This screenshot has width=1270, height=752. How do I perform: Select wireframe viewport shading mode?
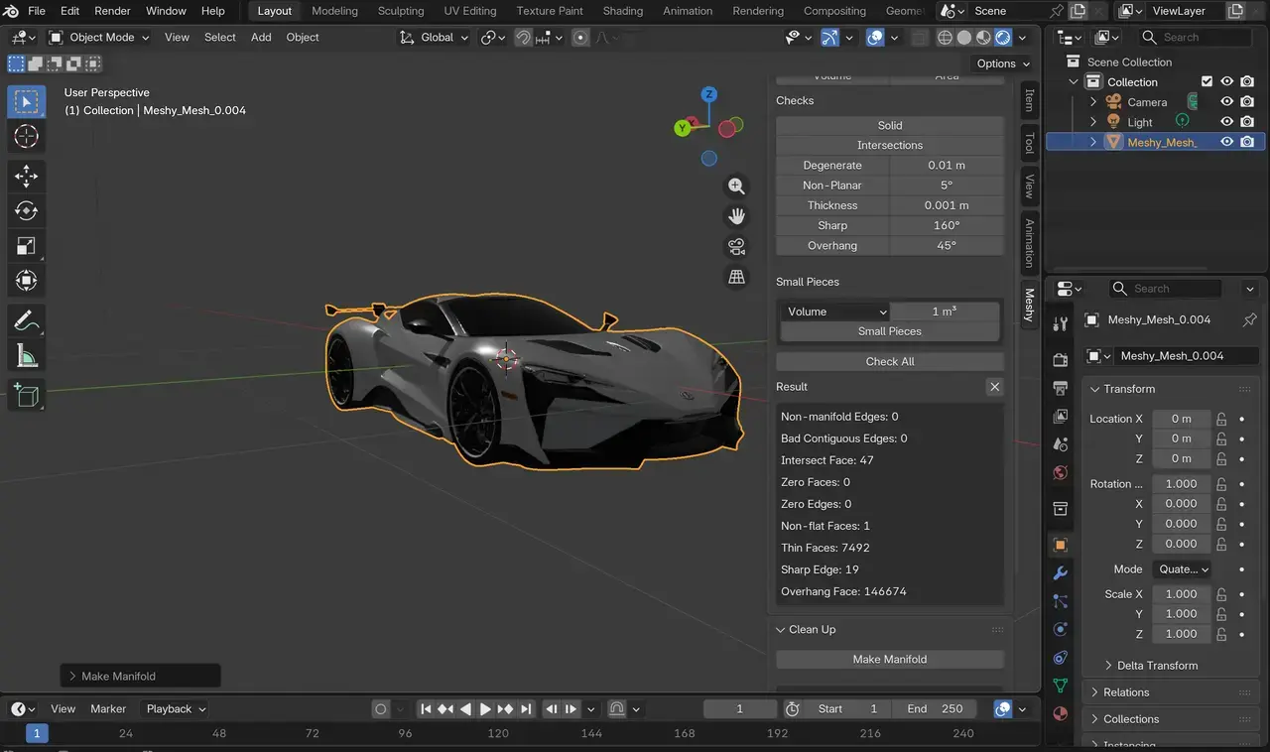pyautogui.click(x=945, y=38)
